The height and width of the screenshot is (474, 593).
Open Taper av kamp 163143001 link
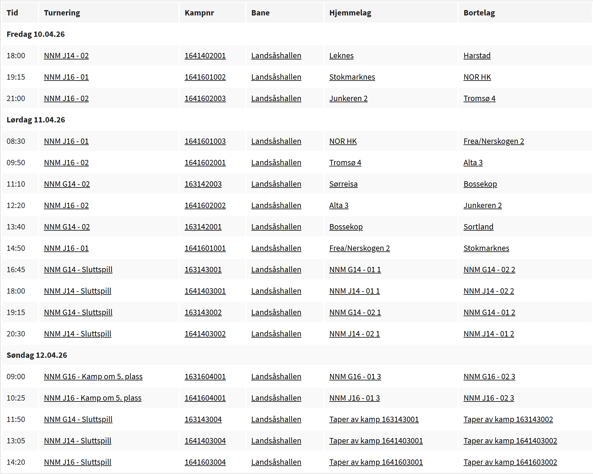coord(374,419)
